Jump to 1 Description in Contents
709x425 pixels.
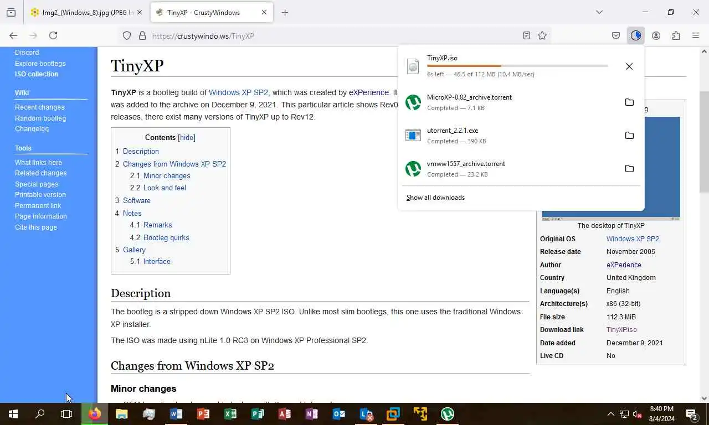[137, 152]
